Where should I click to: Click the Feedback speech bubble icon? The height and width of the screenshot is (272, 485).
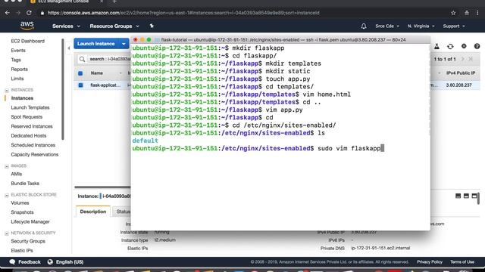pos(12,262)
